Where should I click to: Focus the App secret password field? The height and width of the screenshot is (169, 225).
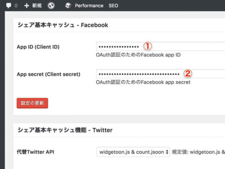(161, 74)
